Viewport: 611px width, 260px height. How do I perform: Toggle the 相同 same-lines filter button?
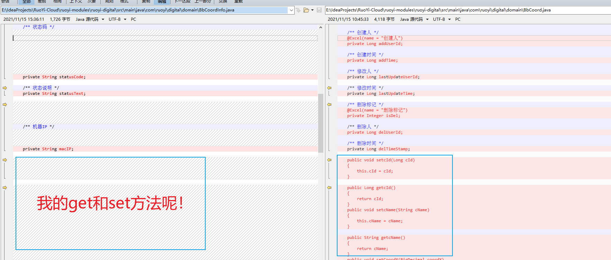coord(57,2)
